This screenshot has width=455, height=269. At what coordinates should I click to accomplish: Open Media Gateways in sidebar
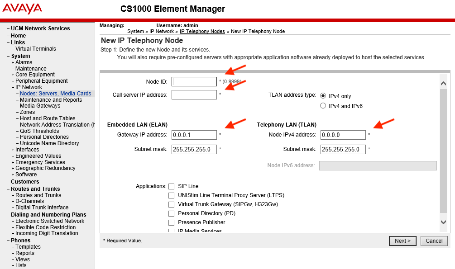(x=40, y=106)
